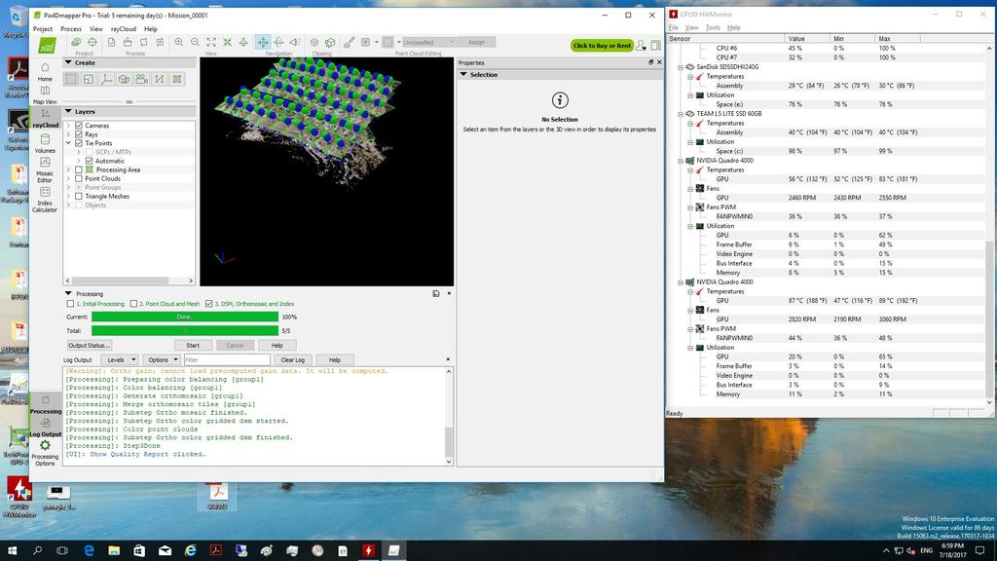Click the Clear Log button

292,360
